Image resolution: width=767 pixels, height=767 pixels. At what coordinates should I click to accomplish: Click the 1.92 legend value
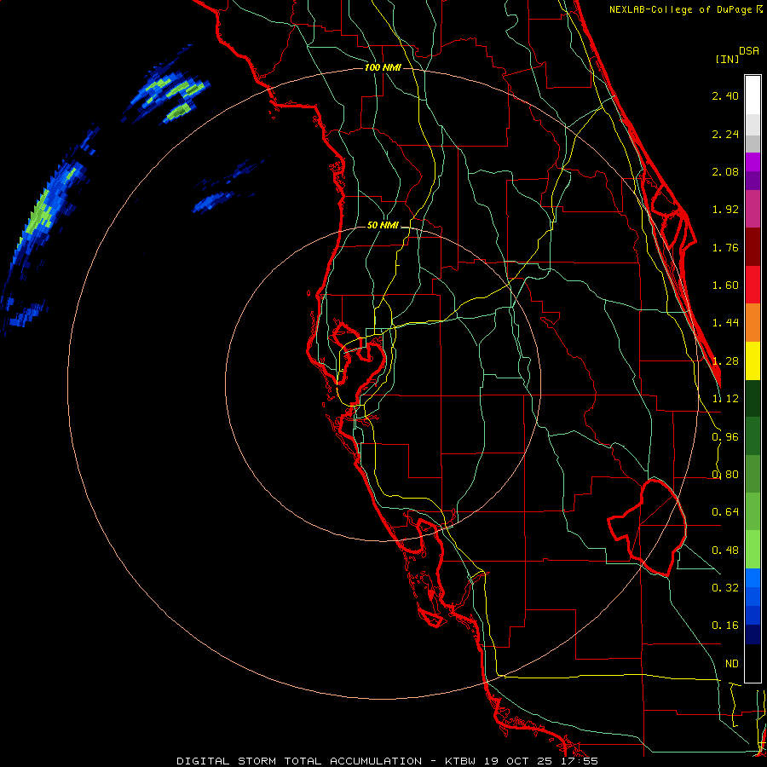(x=725, y=210)
